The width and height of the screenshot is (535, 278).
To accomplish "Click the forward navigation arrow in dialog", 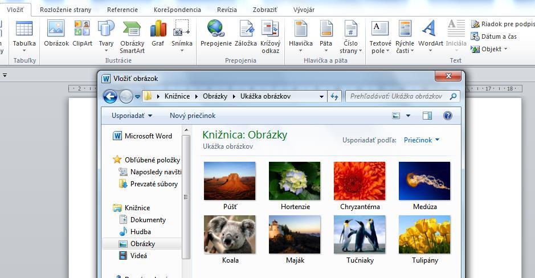I will [125, 96].
